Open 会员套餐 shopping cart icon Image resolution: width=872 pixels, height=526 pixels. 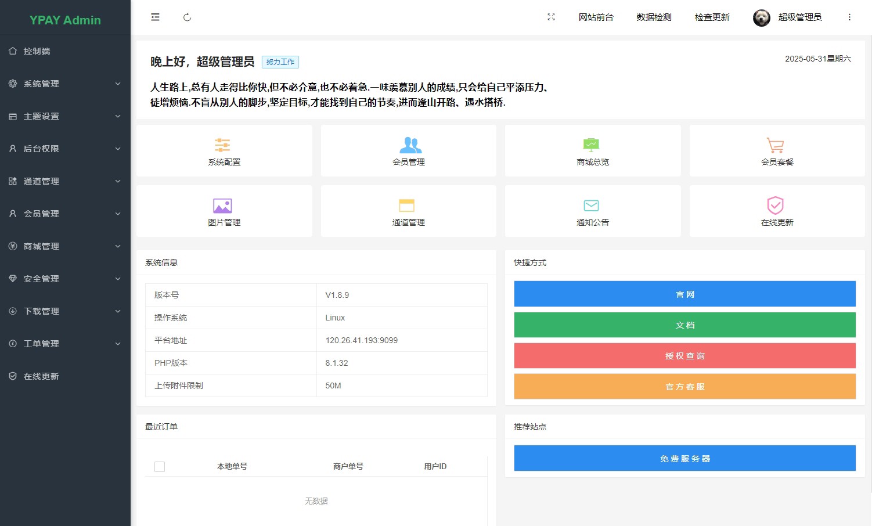coord(775,145)
